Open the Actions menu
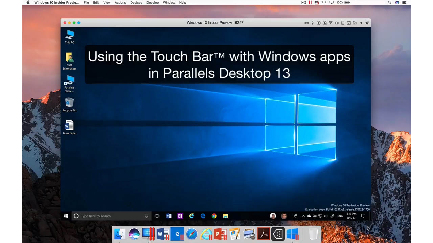 click(120, 3)
